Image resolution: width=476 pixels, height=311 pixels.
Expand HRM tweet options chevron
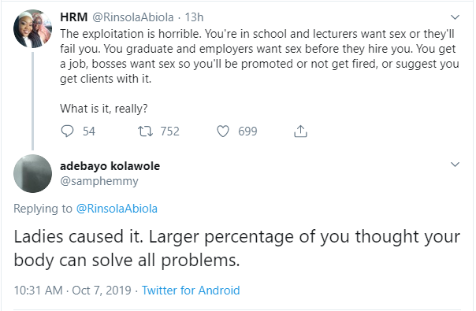click(x=455, y=17)
